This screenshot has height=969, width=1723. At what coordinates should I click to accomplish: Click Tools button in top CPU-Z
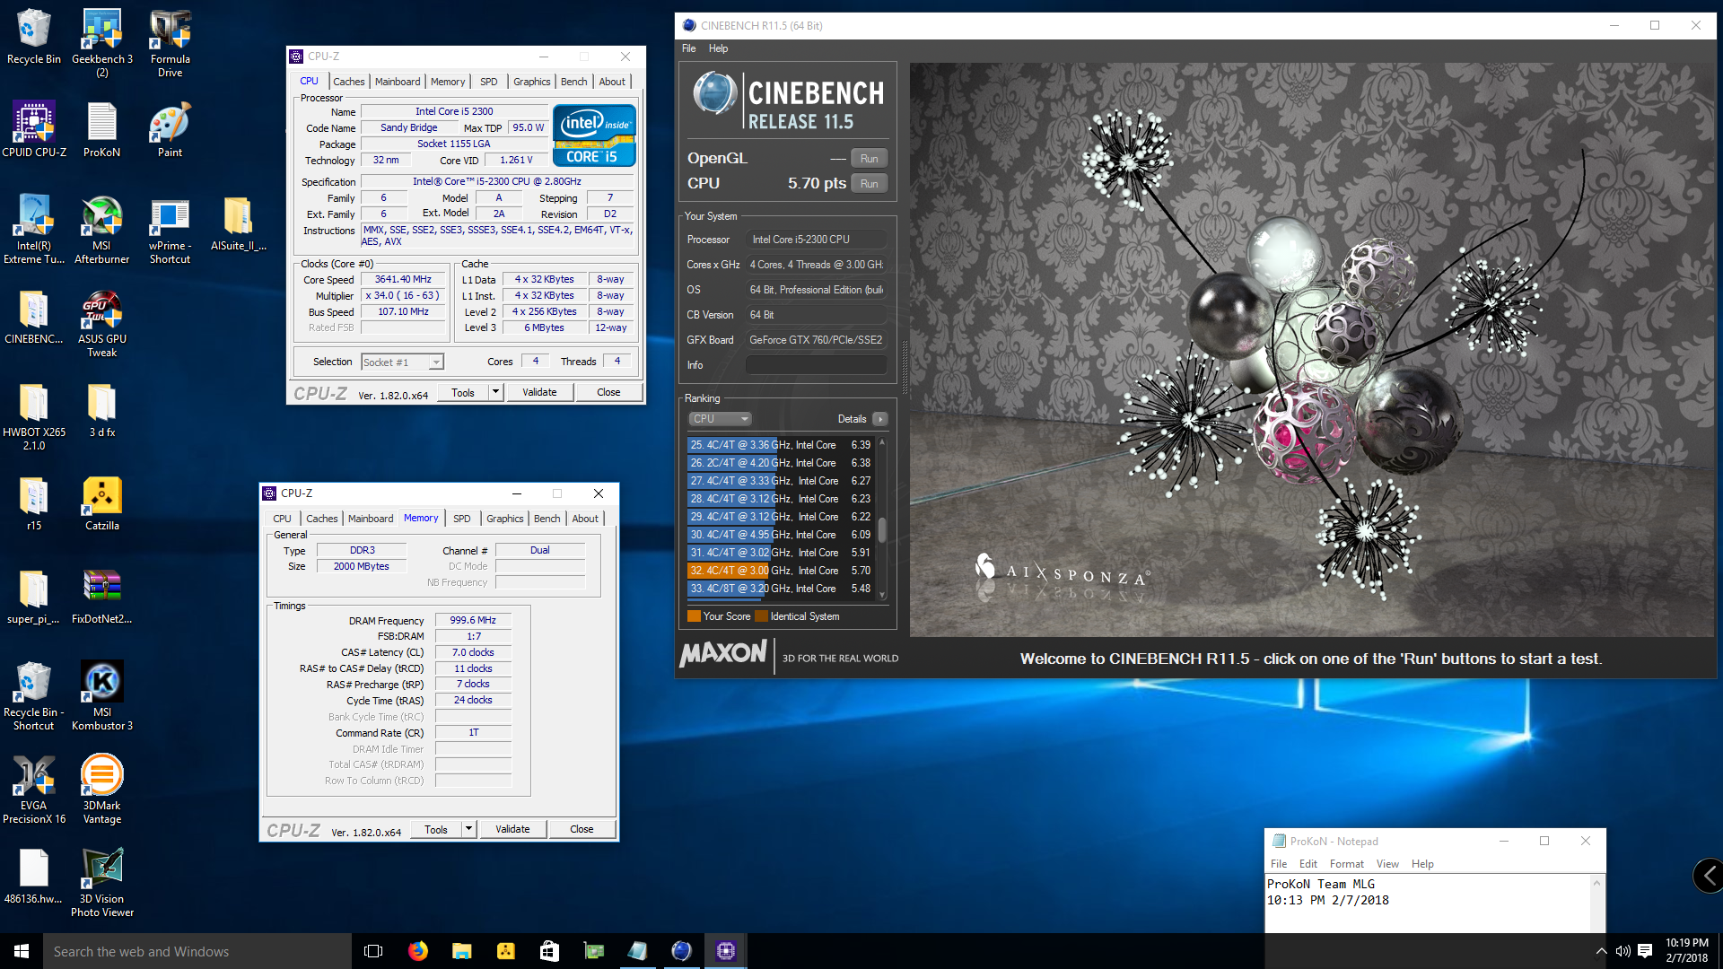[463, 392]
